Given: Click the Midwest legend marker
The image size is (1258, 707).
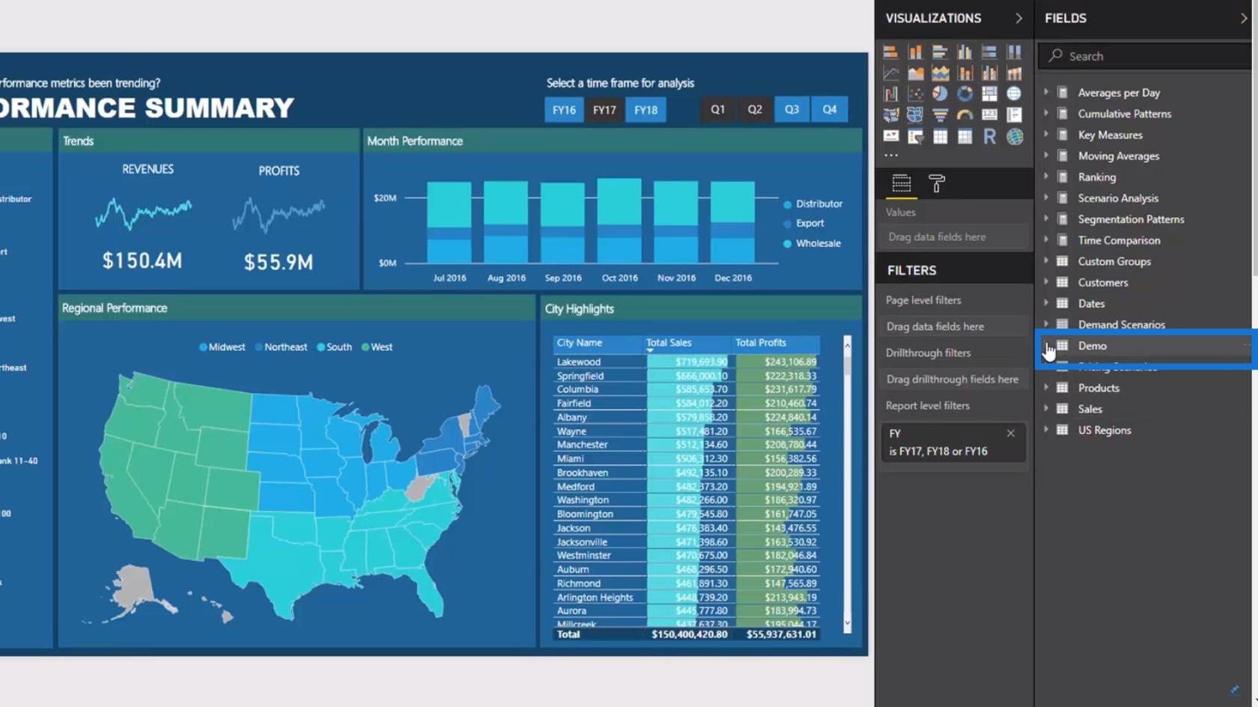Looking at the screenshot, I should pyautogui.click(x=203, y=347).
